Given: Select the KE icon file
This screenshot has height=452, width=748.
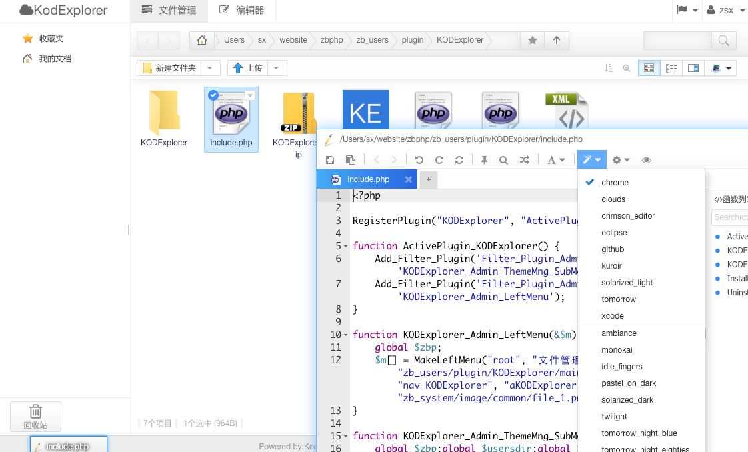Looking at the screenshot, I should (366, 109).
